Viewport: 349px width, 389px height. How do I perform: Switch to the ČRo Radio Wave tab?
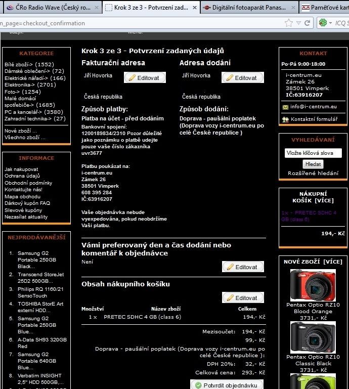point(53,8)
